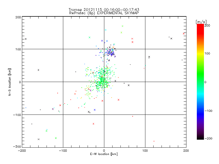The width and height of the screenshot is (219, 164).
Task: Click the x-axis tick label '200'
Action: (186, 151)
